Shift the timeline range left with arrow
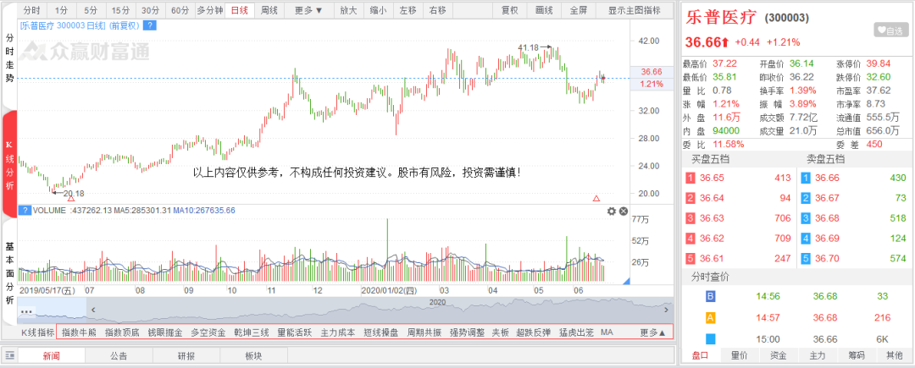The width and height of the screenshot is (915, 368). [93, 310]
